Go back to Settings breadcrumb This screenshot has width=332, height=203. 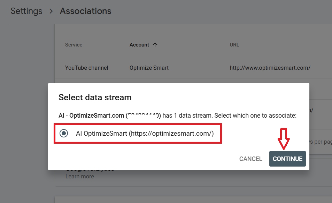click(x=26, y=11)
